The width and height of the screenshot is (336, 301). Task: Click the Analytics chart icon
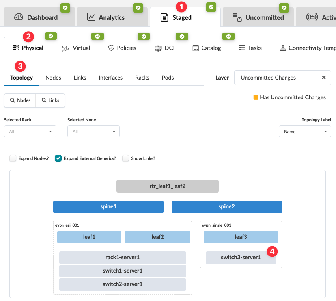tap(91, 17)
